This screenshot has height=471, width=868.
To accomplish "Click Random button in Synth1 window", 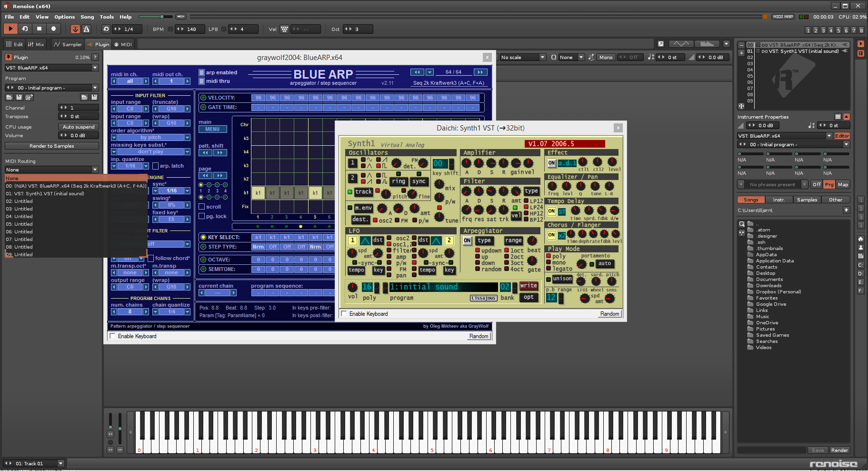I will coord(609,313).
